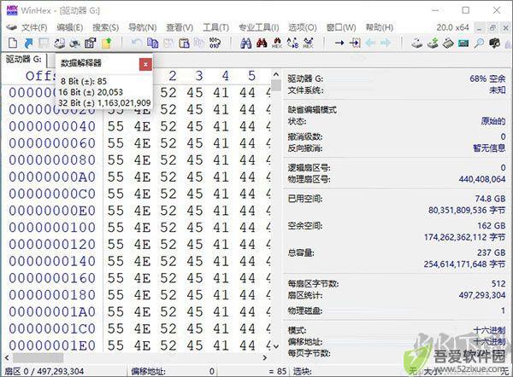Click the 偏移地址 field in status bar

(173, 371)
